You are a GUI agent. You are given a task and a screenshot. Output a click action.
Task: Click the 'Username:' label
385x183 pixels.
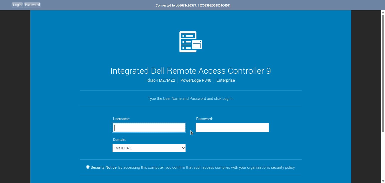(x=122, y=119)
